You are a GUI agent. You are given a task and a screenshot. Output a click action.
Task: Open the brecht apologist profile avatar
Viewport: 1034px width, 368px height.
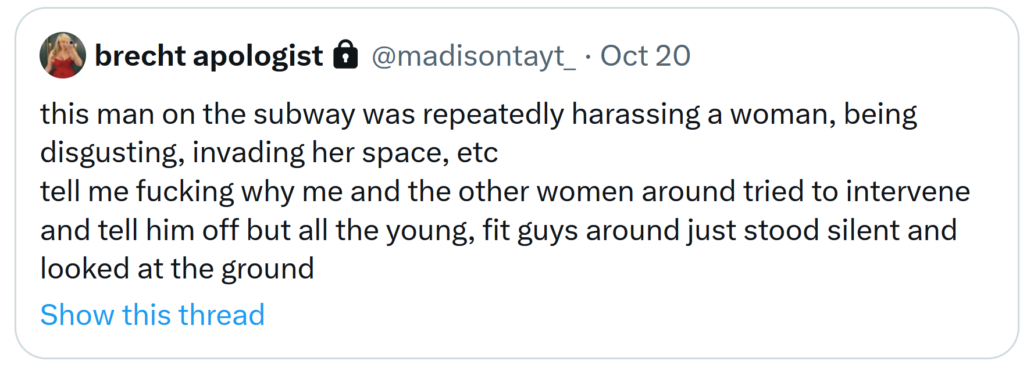click(63, 55)
